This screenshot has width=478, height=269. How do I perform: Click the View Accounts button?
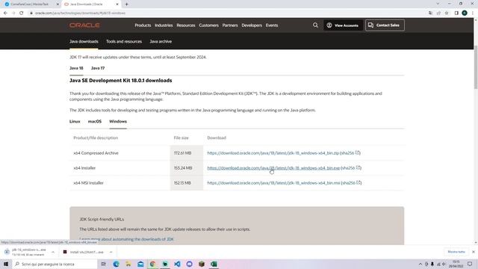(x=344, y=25)
